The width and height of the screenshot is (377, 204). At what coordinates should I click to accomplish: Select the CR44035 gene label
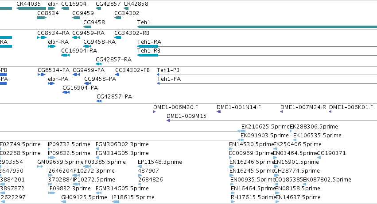tap(28, 4)
